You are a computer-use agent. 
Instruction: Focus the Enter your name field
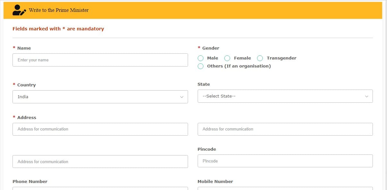(100, 60)
